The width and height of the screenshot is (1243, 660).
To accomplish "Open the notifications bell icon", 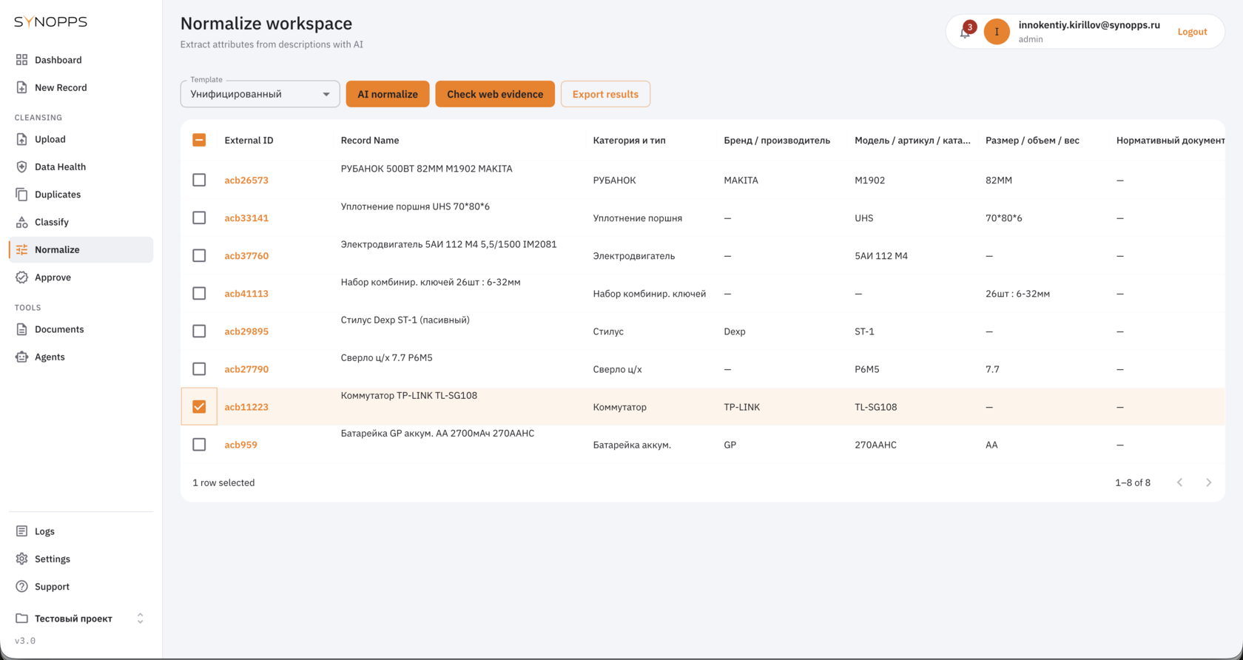I will coord(965,32).
